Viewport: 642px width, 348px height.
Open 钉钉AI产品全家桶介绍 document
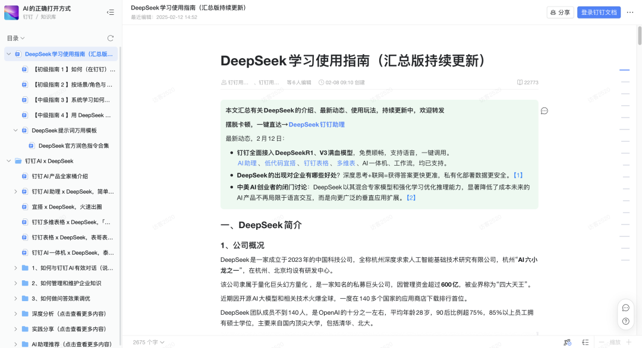point(60,176)
